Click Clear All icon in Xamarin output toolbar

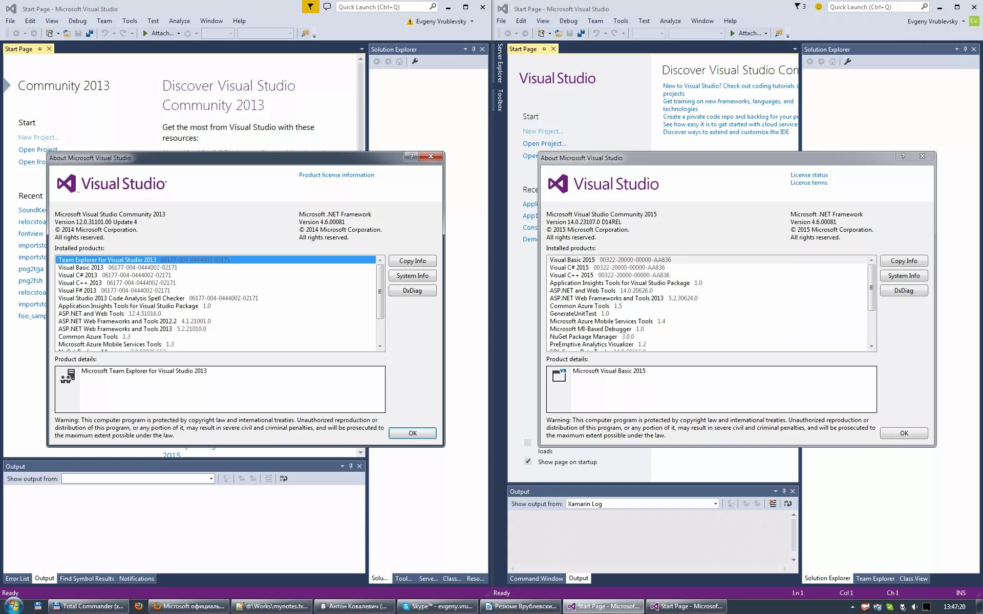pos(773,504)
